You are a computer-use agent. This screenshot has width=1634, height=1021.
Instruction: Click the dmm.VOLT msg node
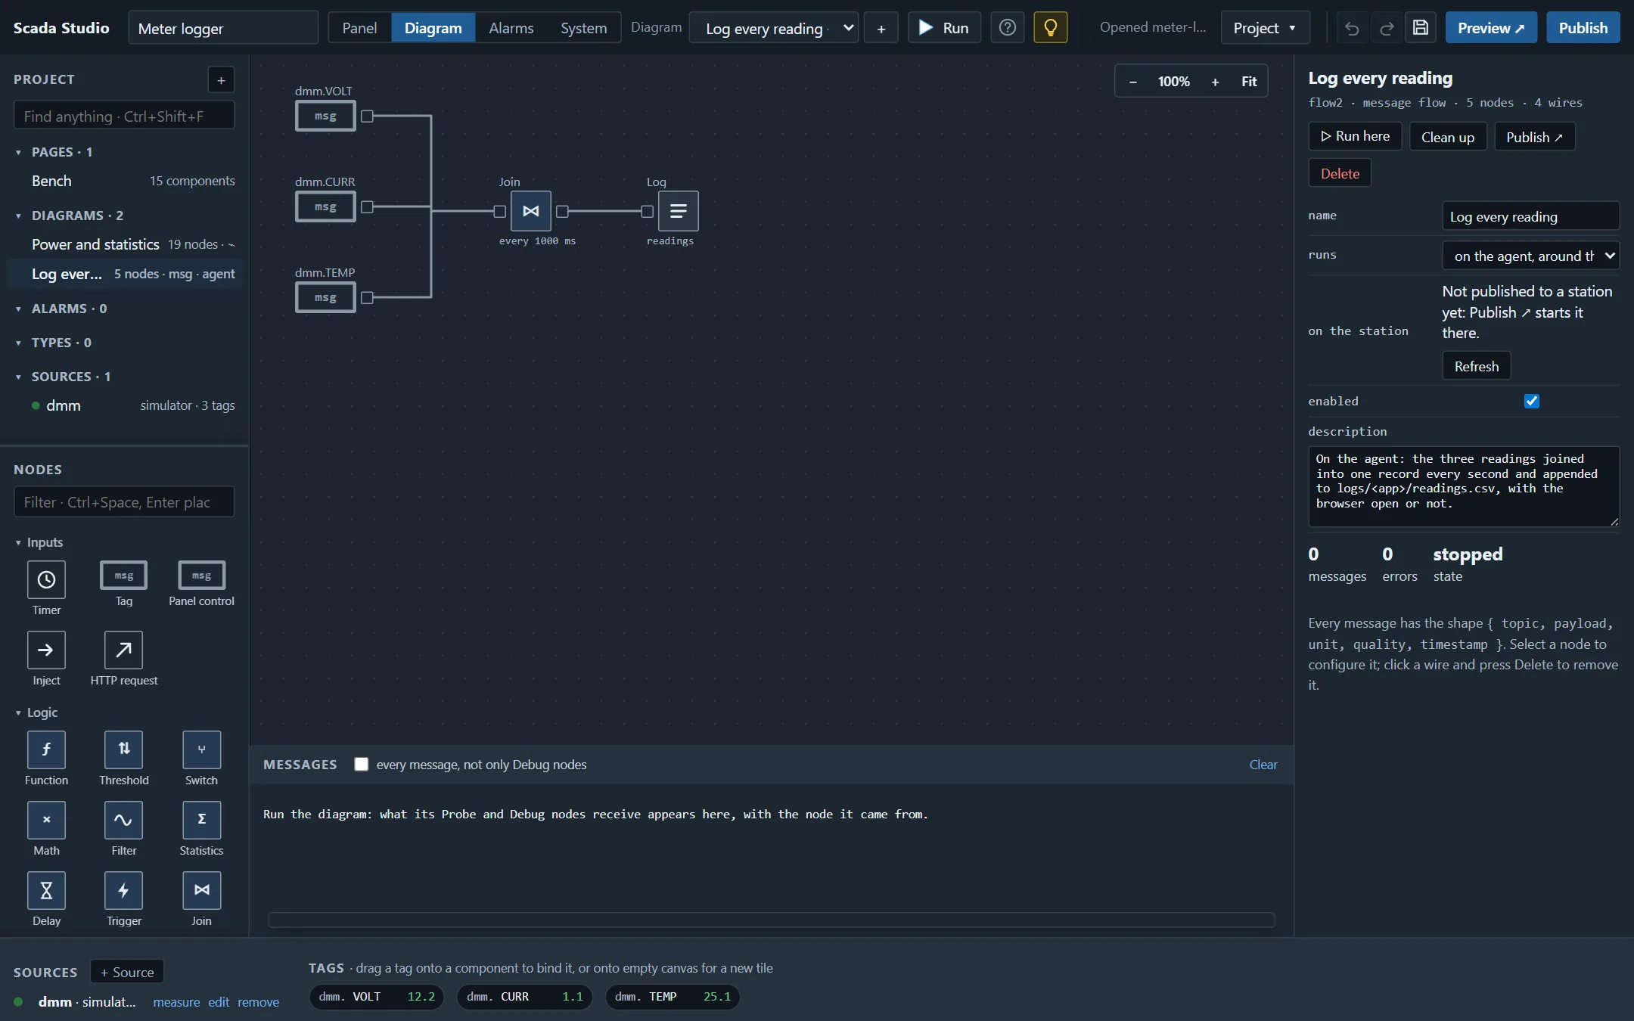(x=325, y=116)
